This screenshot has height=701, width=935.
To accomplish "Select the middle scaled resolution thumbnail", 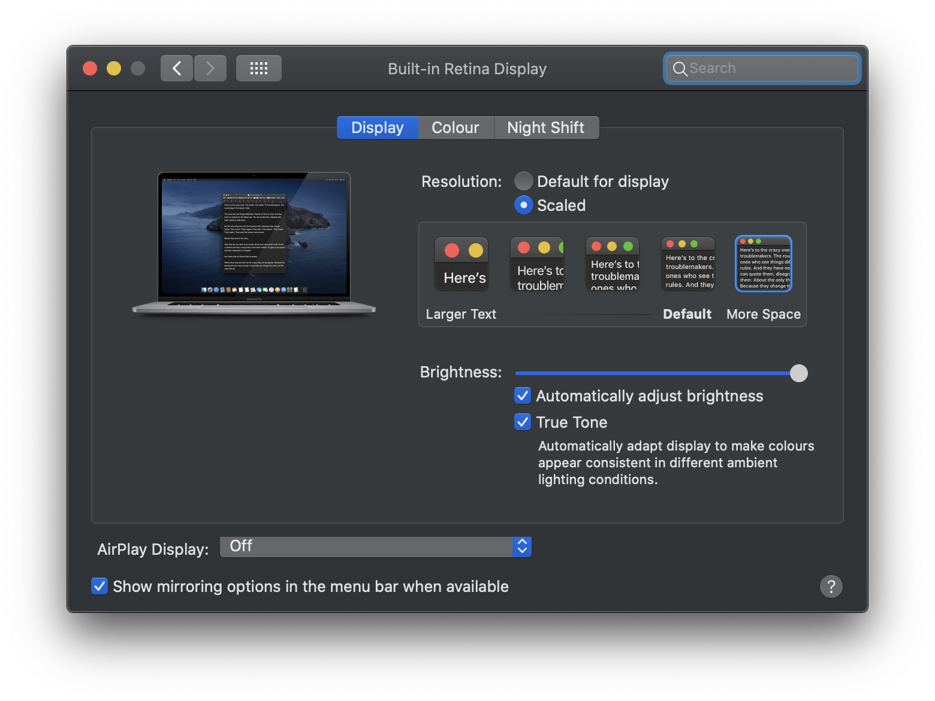I will (613, 264).
